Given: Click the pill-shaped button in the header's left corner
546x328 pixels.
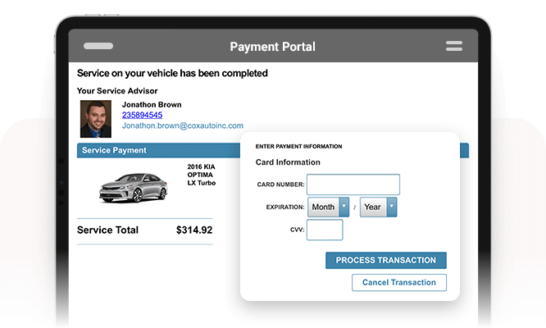Looking at the screenshot, I should pyautogui.click(x=98, y=46).
